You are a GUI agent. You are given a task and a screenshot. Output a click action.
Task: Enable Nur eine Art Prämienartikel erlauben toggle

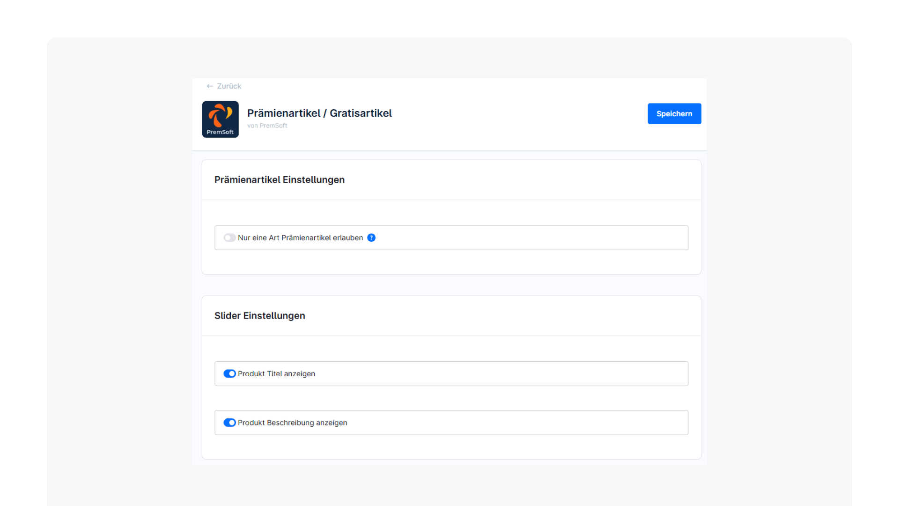point(229,238)
